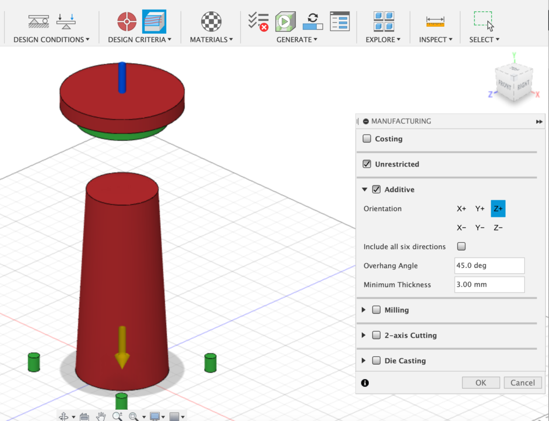Viewport: 549px width, 421px height.
Task: Open the Explore dropdown menu
Action: (x=383, y=40)
